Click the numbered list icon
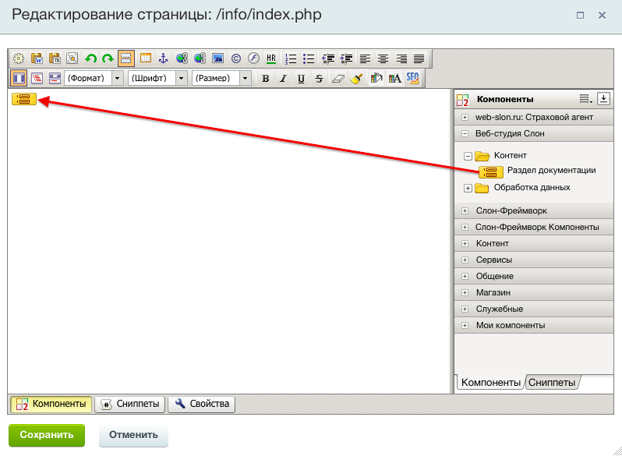Viewport: 622px width, 456px height. coord(292,58)
